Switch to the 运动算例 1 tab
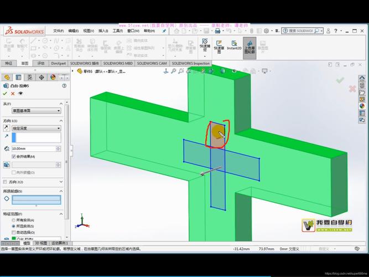 [60, 243]
